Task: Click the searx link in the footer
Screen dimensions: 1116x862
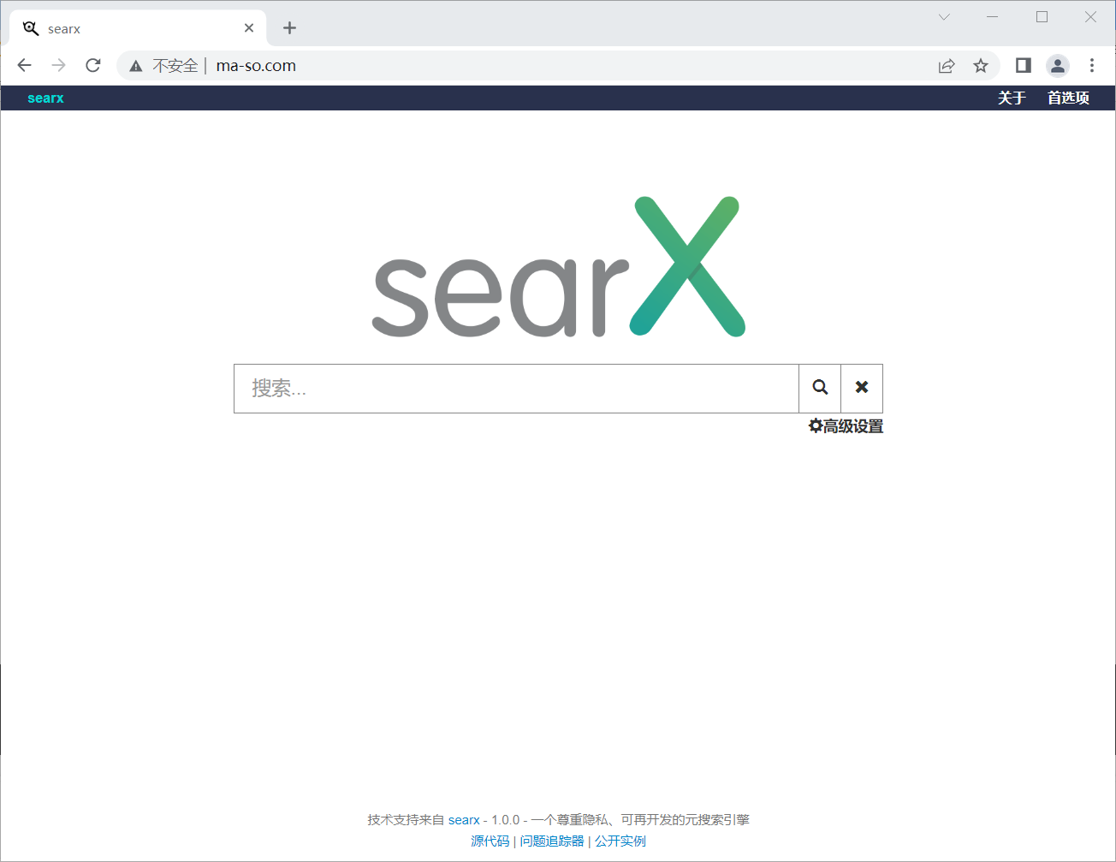Action: (x=464, y=820)
